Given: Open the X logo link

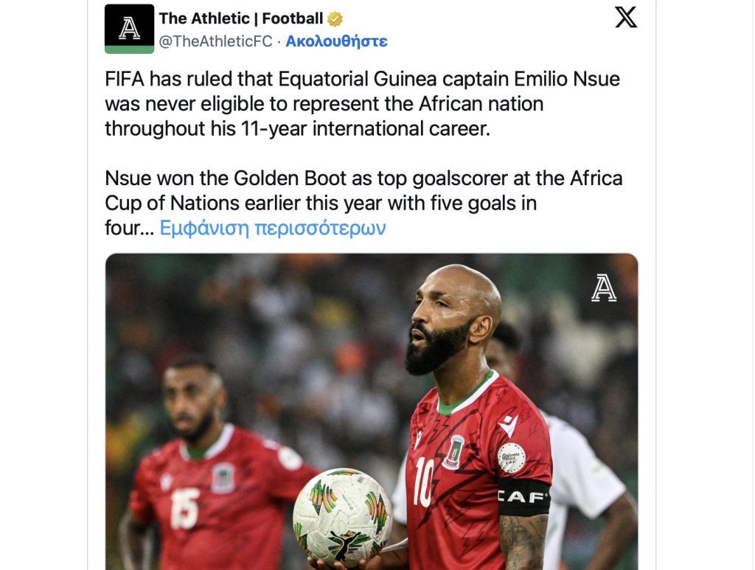Looking at the screenshot, I should (626, 18).
